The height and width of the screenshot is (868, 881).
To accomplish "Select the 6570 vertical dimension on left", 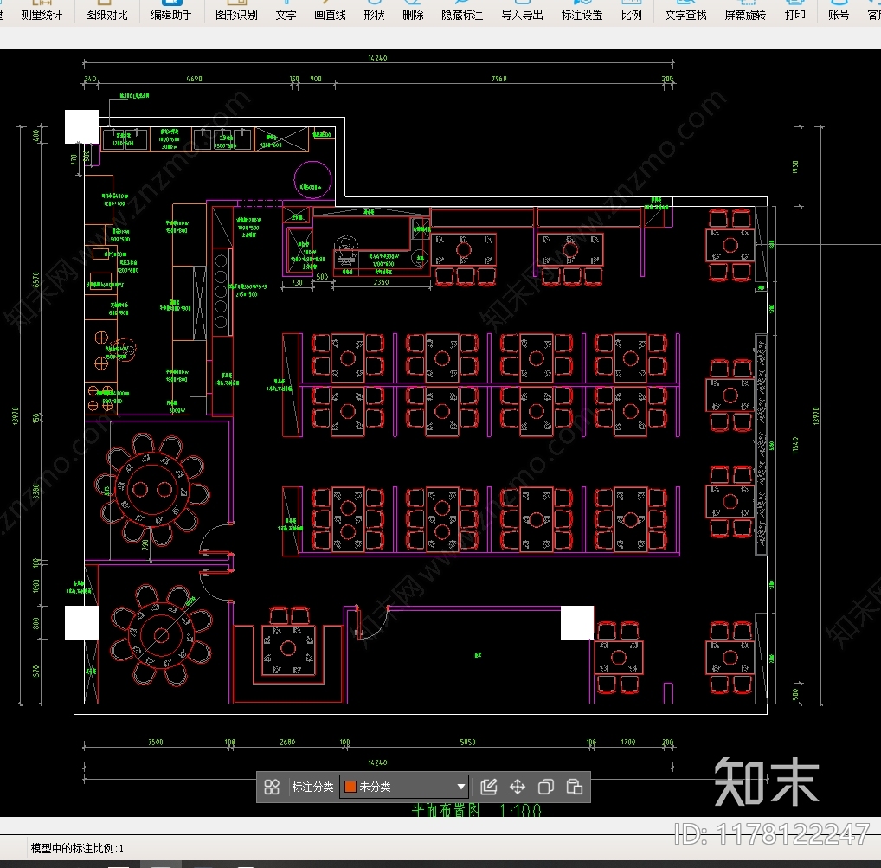I will (36, 280).
